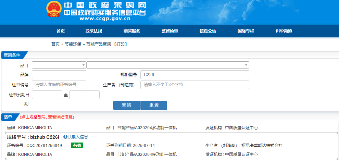Expand the first 品目 category dropdown

coord(59,65)
